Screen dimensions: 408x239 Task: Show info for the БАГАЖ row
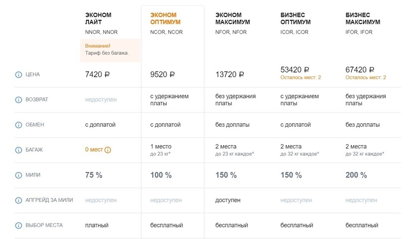19,150
